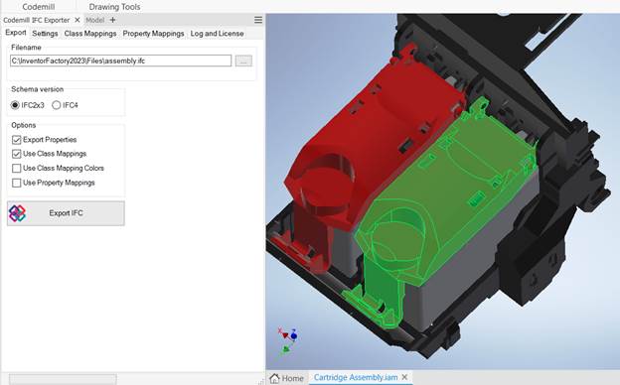The width and height of the screenshot is (620, 385).
Task: Open the Class Mappings tab
Action: [90, 34]
